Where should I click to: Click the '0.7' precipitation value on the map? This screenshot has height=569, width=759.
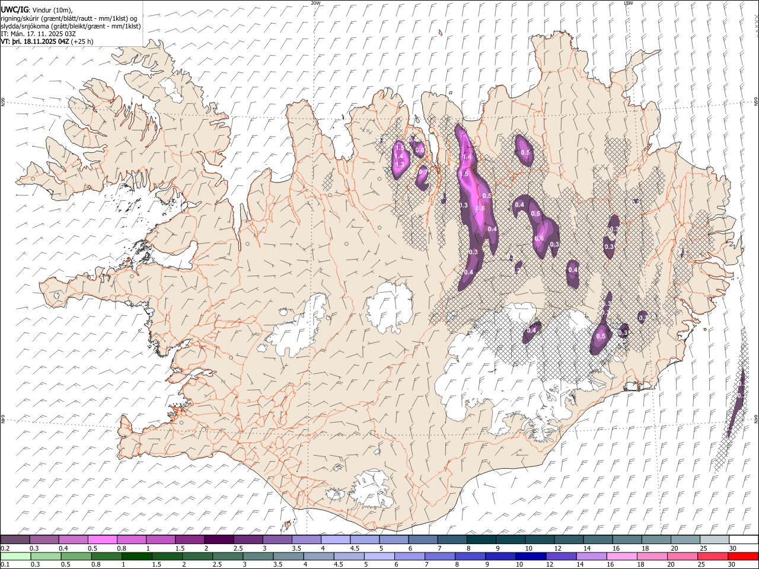(x=423, y=172)
